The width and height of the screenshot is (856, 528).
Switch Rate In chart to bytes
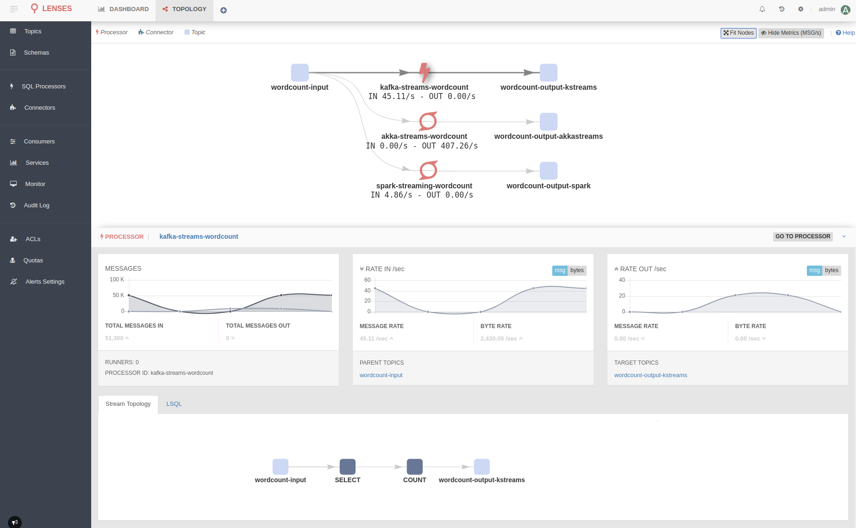(577, 270)
